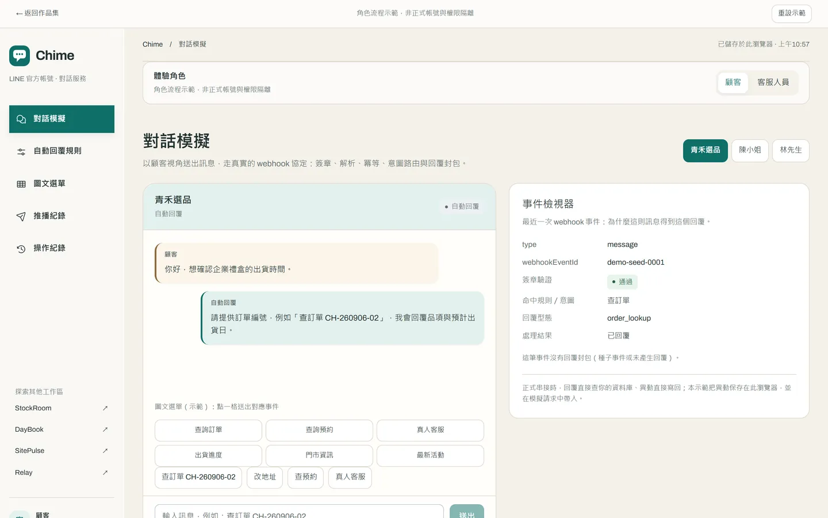Screen dimensions: 828x518
Task: Click the 門市資訊 rich menu cell
Action: [319, 456]
